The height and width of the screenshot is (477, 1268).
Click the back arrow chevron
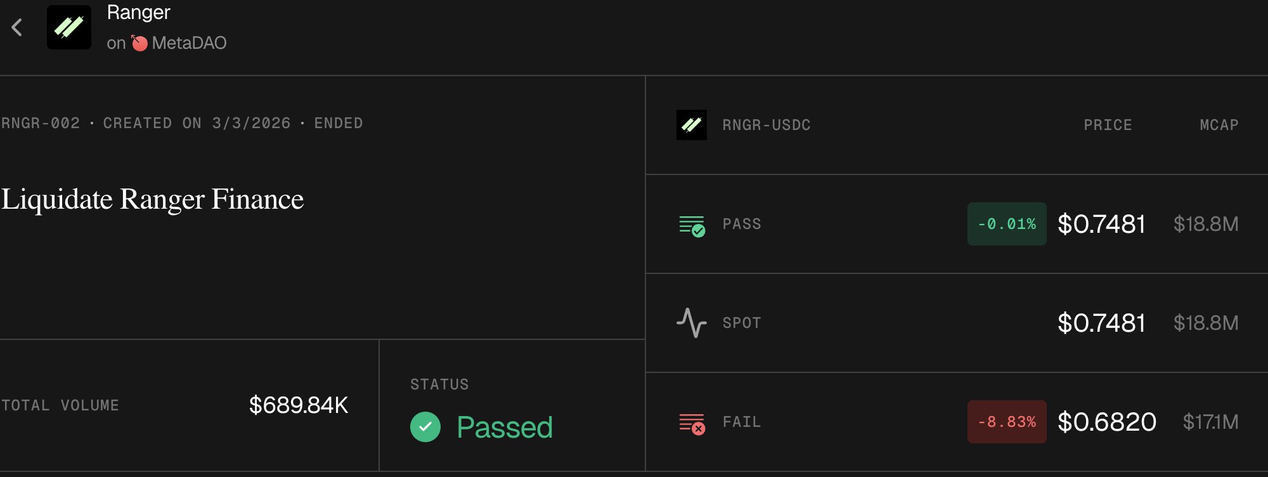click(17, 27)
